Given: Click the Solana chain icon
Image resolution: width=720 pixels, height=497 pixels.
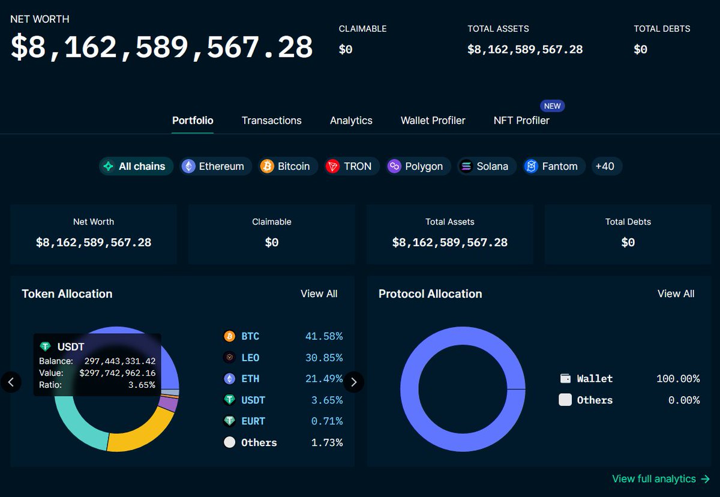Looking at the screenshot, I should point(466,166).
